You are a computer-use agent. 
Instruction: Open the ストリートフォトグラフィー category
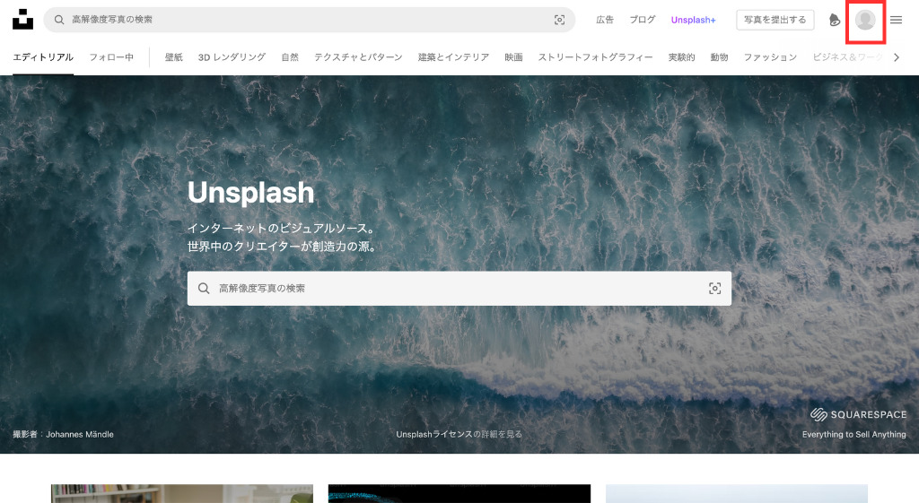[x=596, y=57]
